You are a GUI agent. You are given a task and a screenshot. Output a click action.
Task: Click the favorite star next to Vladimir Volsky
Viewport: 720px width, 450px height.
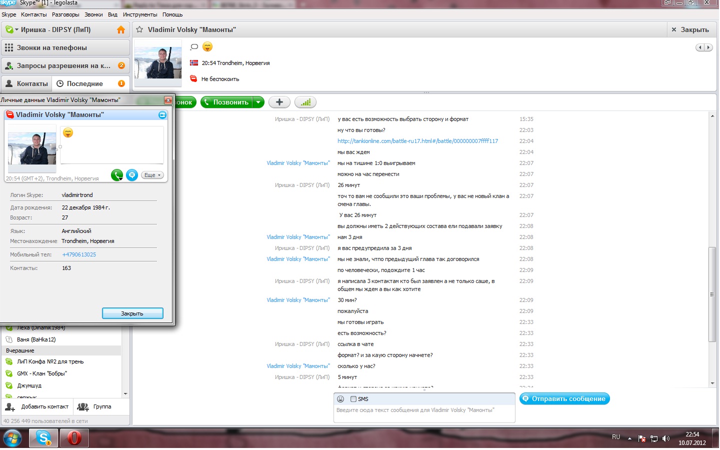click(x=139, y=29)
